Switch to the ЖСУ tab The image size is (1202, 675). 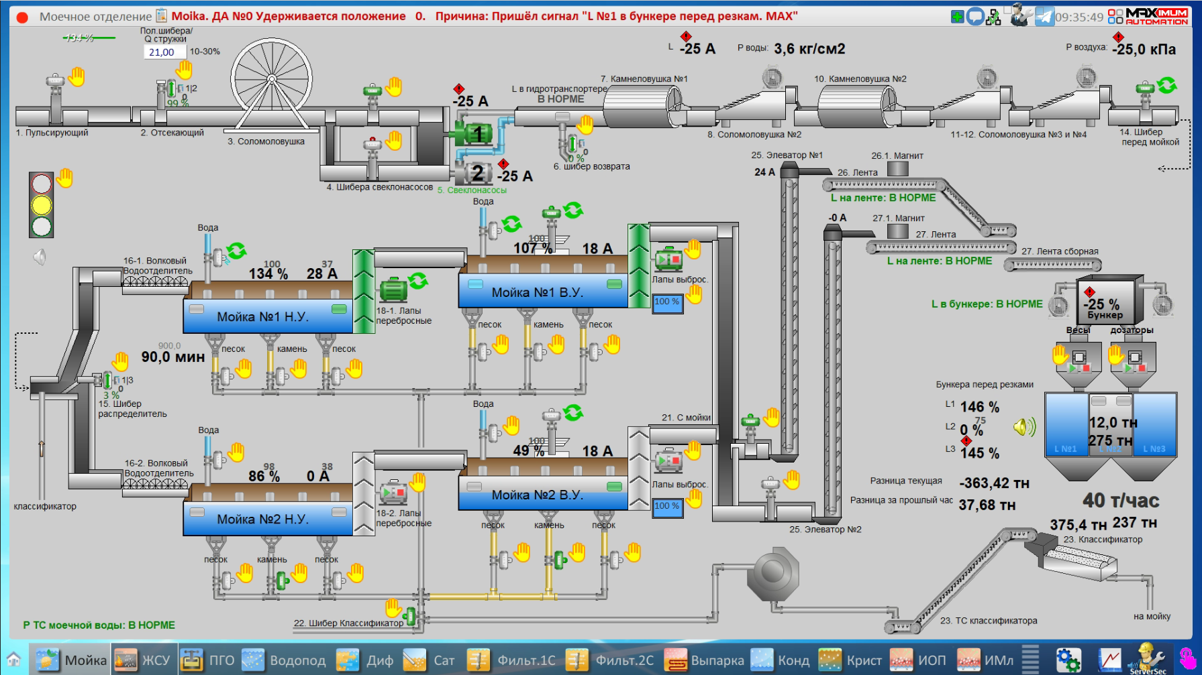click(144, 660)
